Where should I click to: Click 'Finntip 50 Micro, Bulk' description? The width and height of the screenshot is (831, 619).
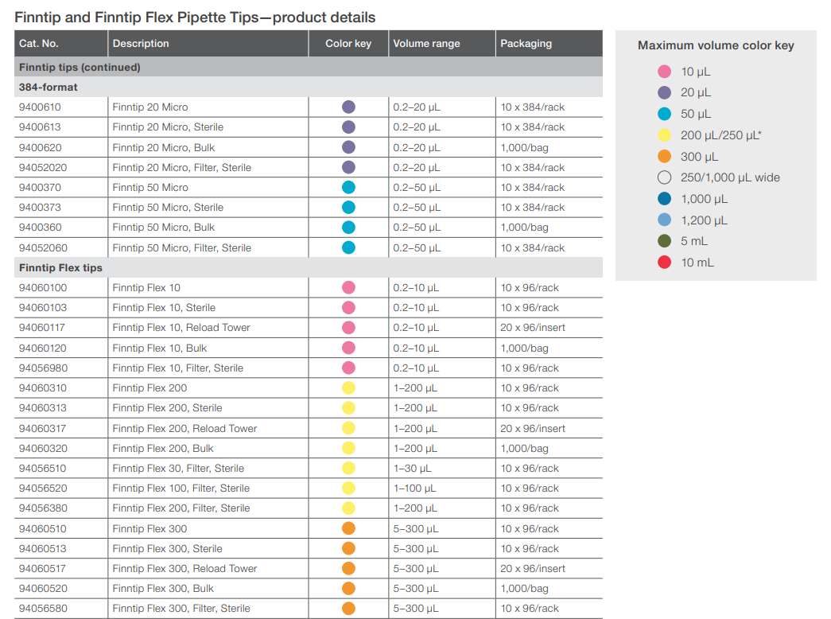pos(163,228)
